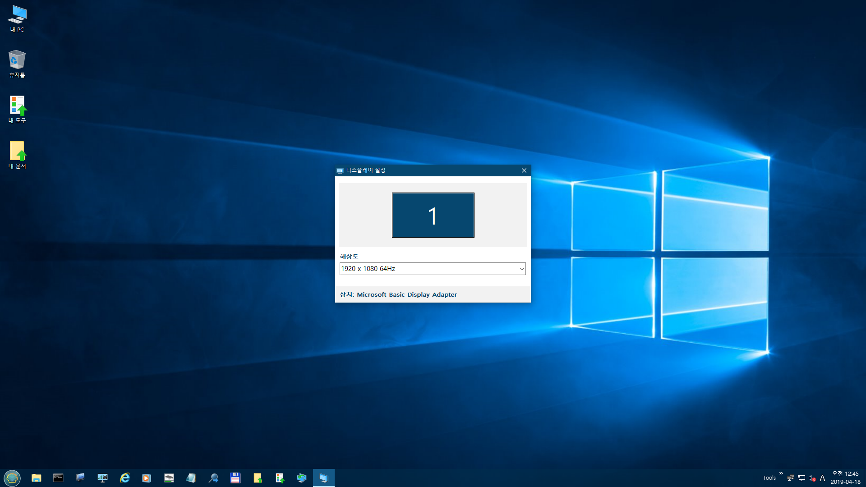Viewport: 866px width, 487px height.
Task: Click the network computers tray icon
Action: point(791,478)
